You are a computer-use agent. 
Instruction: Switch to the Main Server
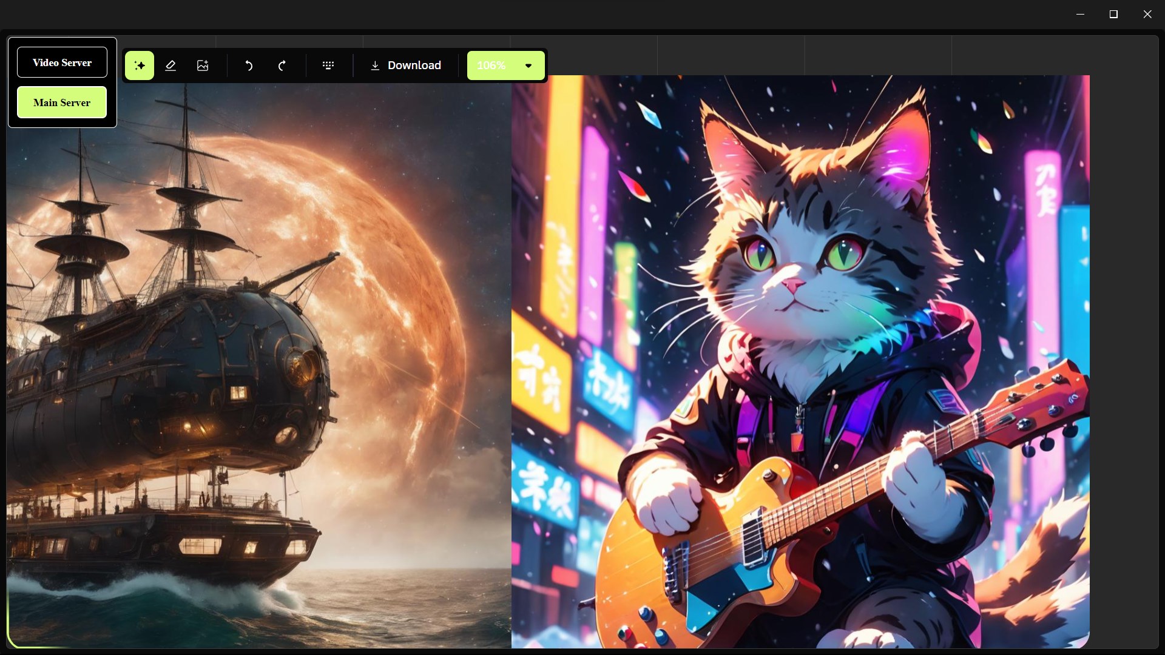[62, 102]
